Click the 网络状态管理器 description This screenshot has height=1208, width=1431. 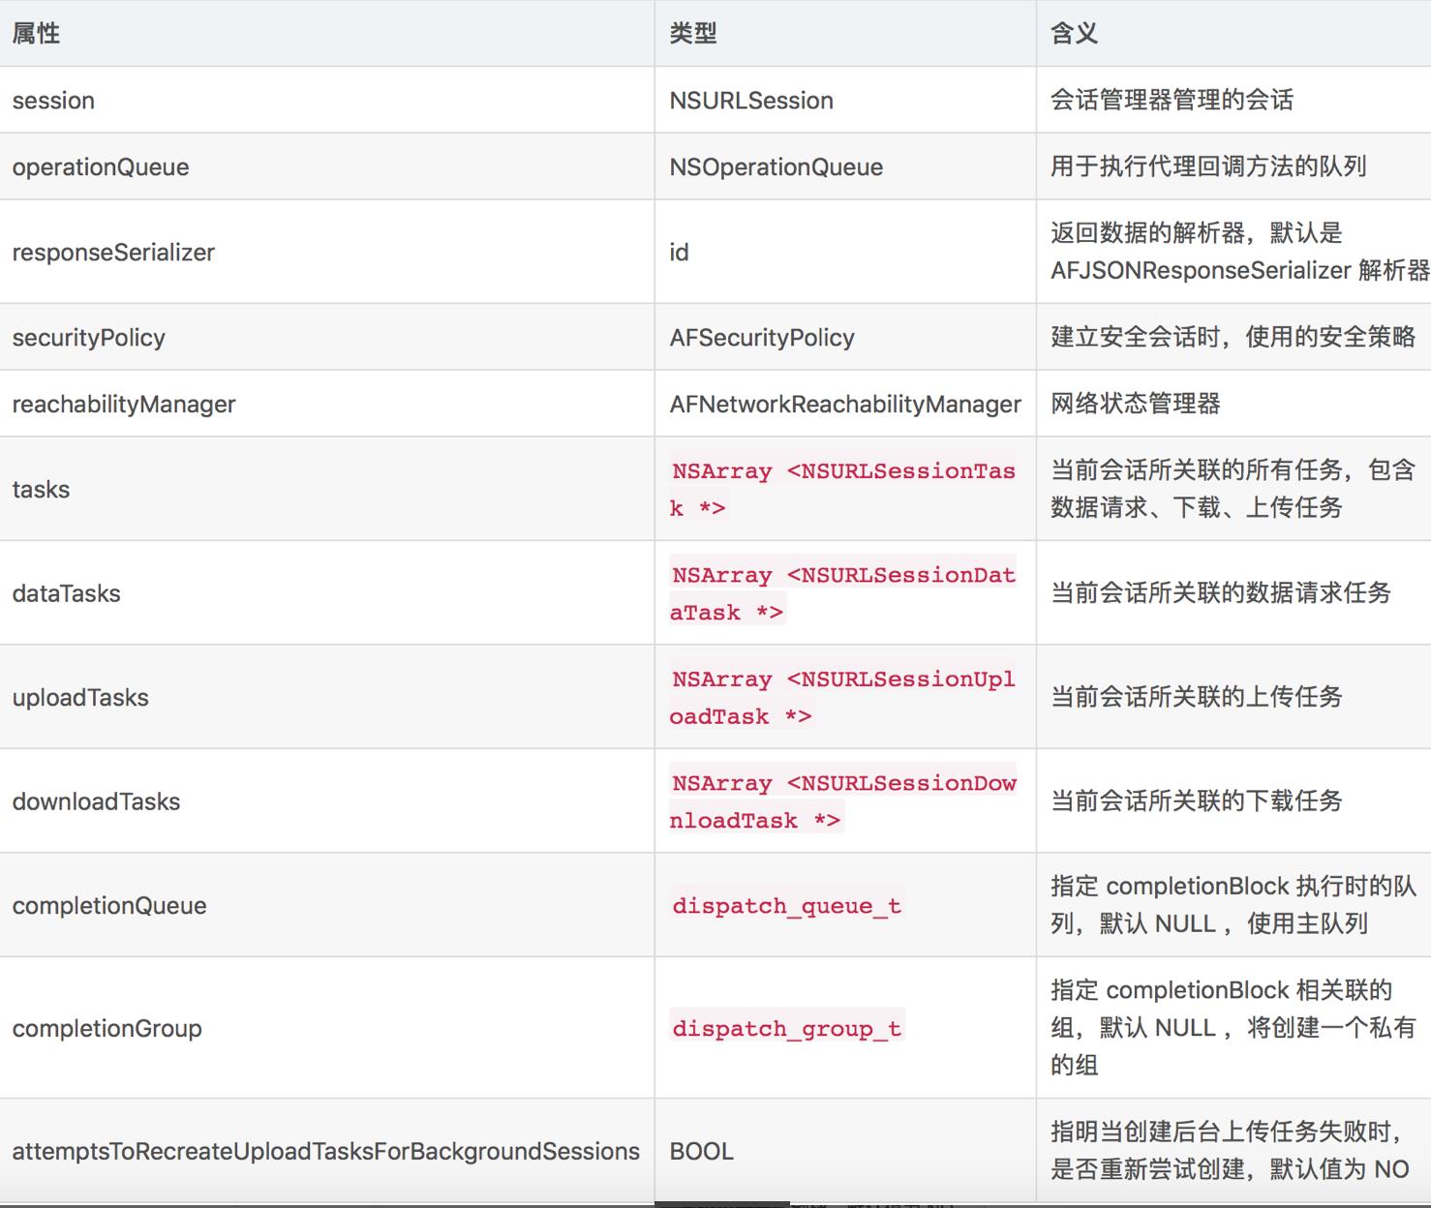coord(1136,404)
